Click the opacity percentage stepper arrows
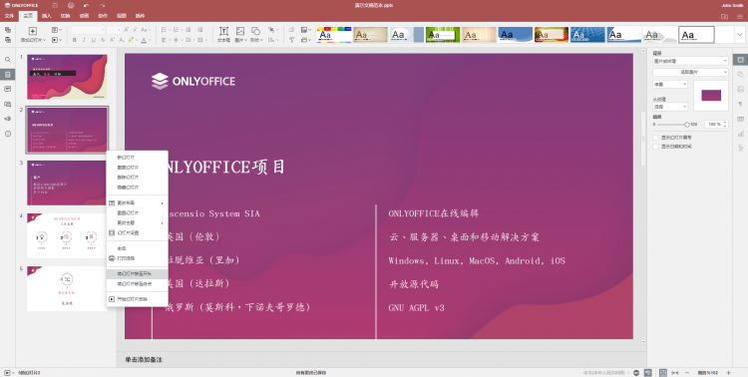This screenshot has height=377, width=748. pyautogui.click(x=725, y=124)
